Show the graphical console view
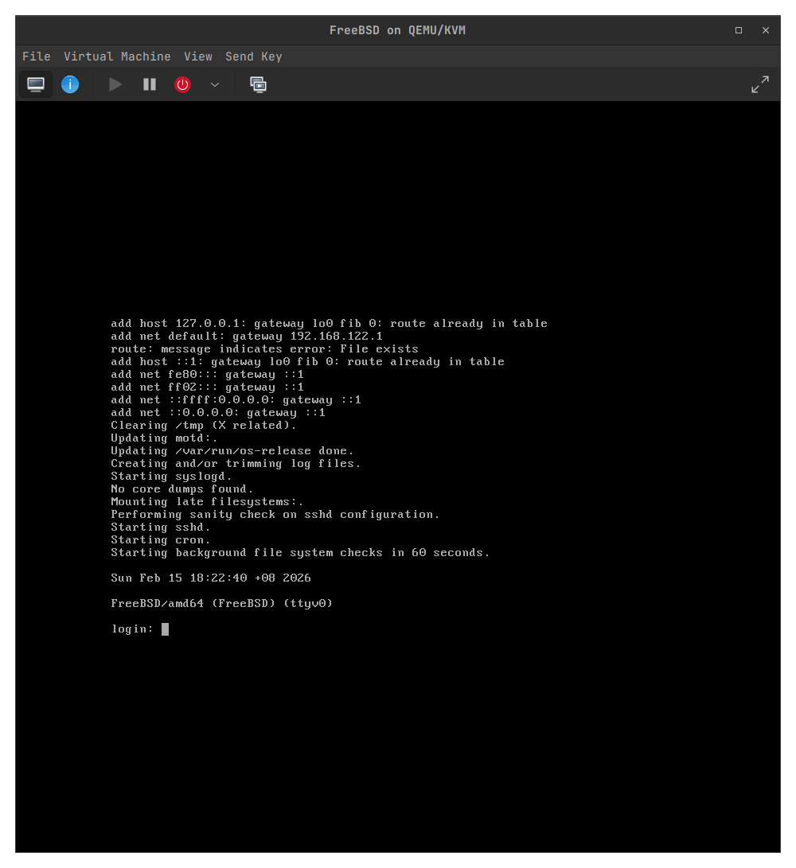This screenshot has width=796, height=868. click(36, 84)
